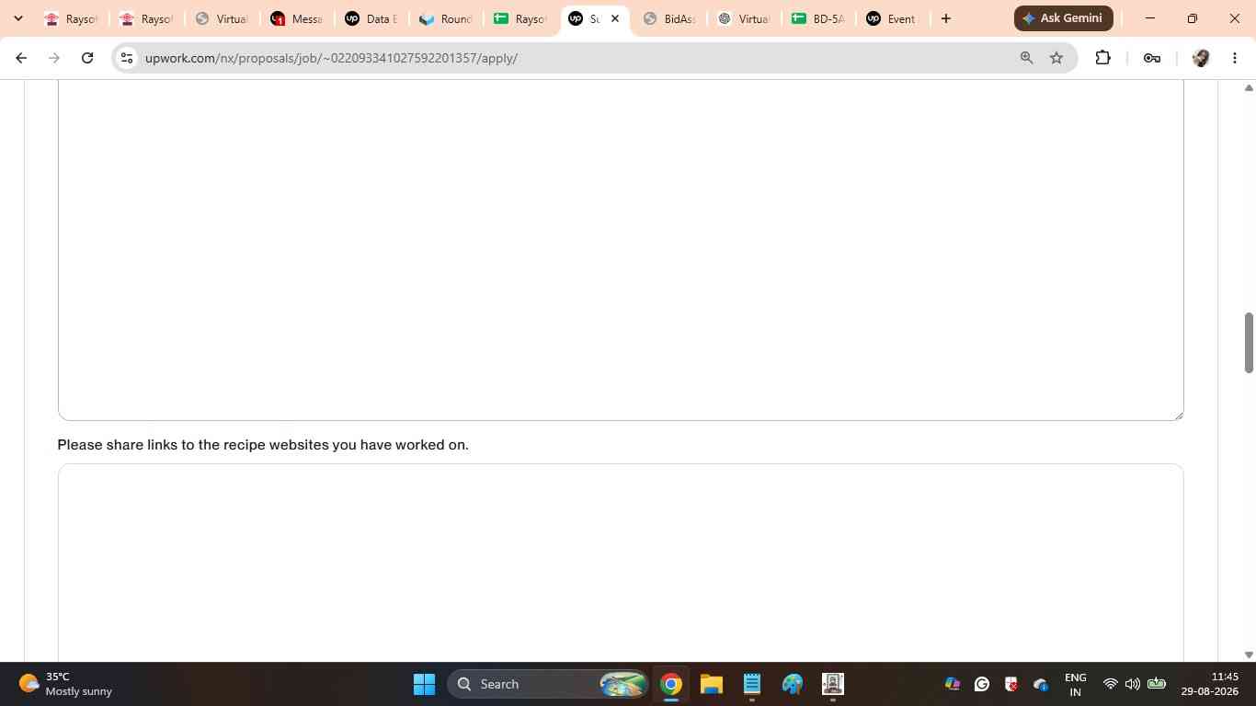Open the BD-5A spreadsheet tab
The image size is (1256, 706).
(818, 18)
